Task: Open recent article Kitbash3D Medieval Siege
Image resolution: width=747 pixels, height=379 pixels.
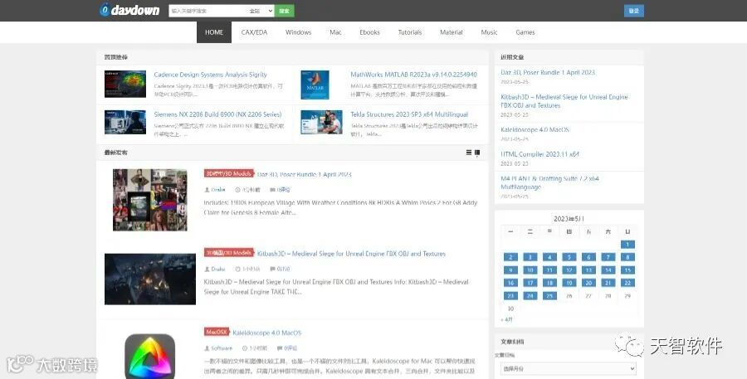Action: tap(564, 101)
